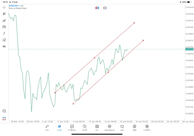The width and height of the screenshot is (194, 136).
Task: Tap the volume bars chart icon
Action: click(4, 20)
